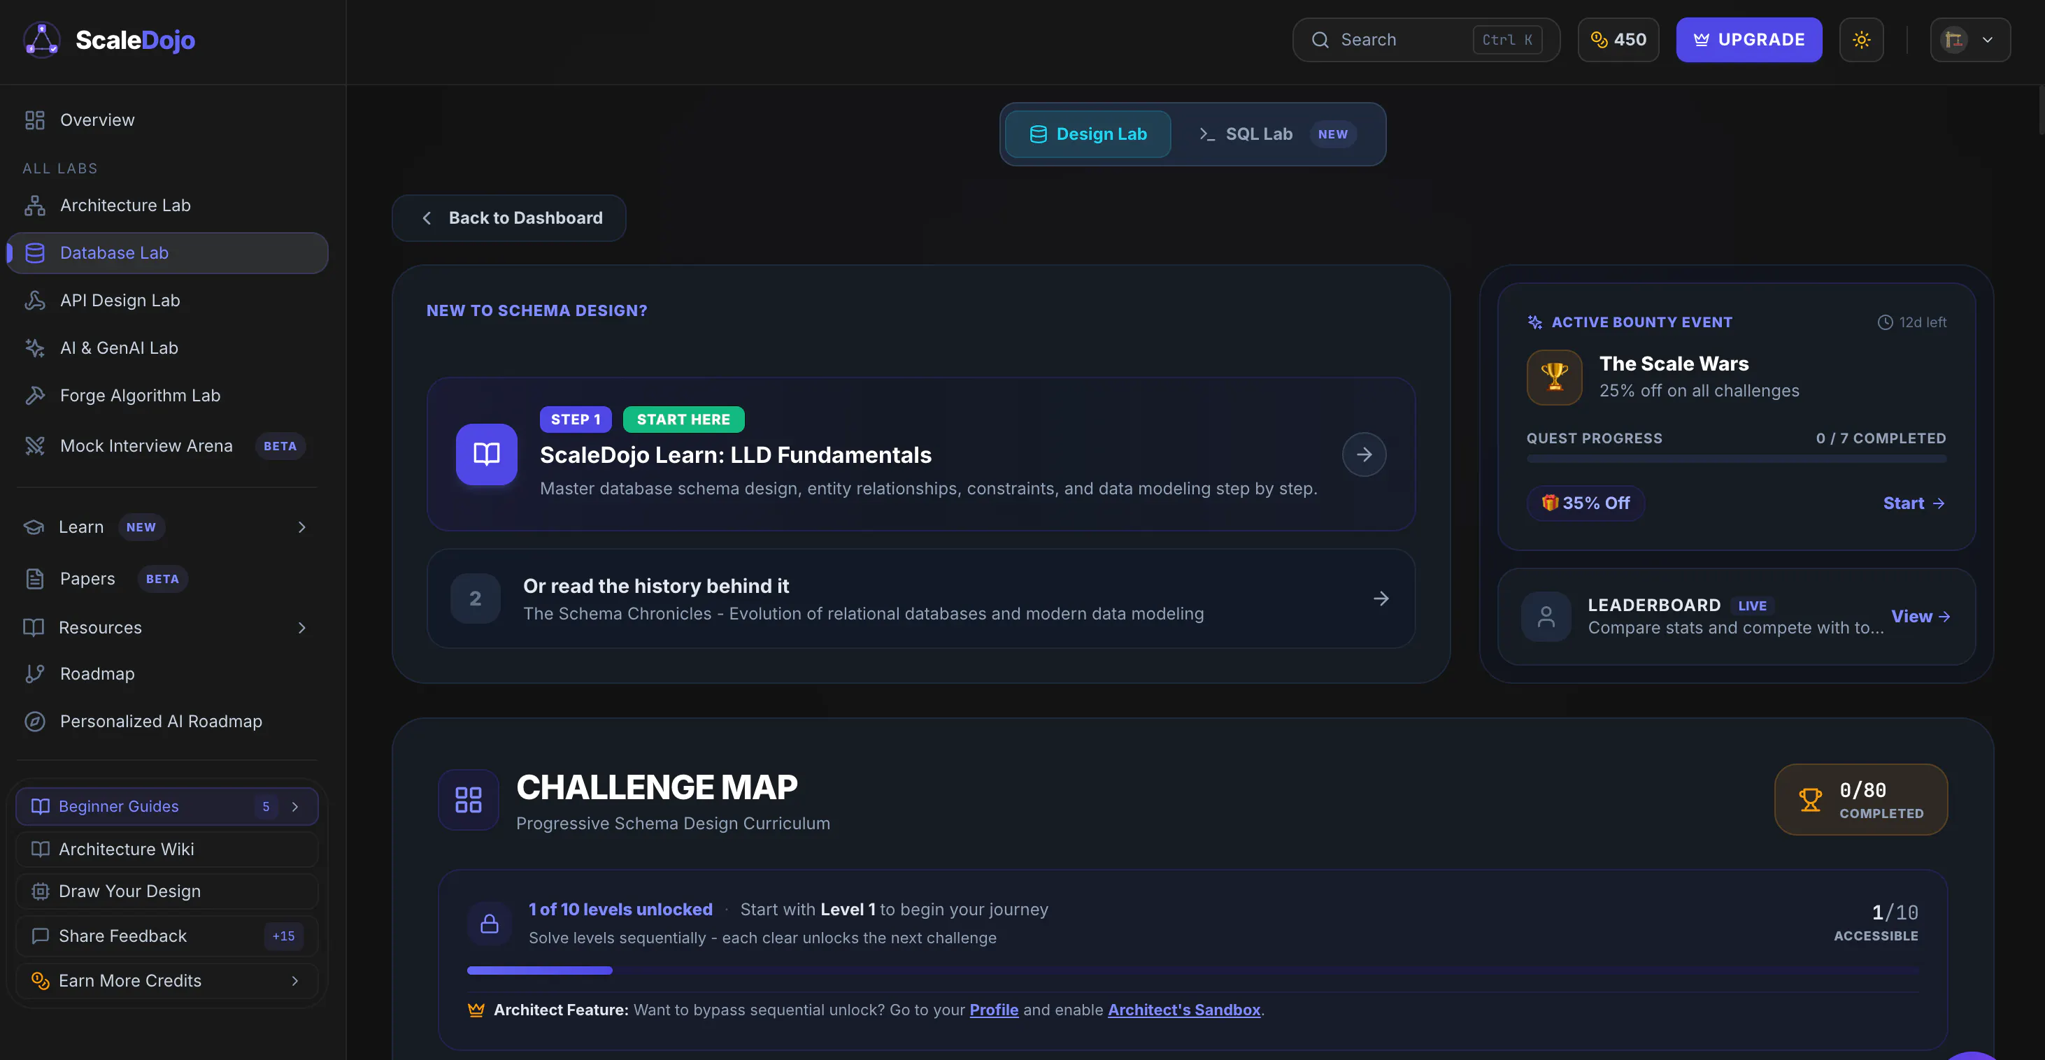Click the NEW badge on SQL Lab
Viewport: 2045px width, 1060px height.
(x=1333, y=134)
